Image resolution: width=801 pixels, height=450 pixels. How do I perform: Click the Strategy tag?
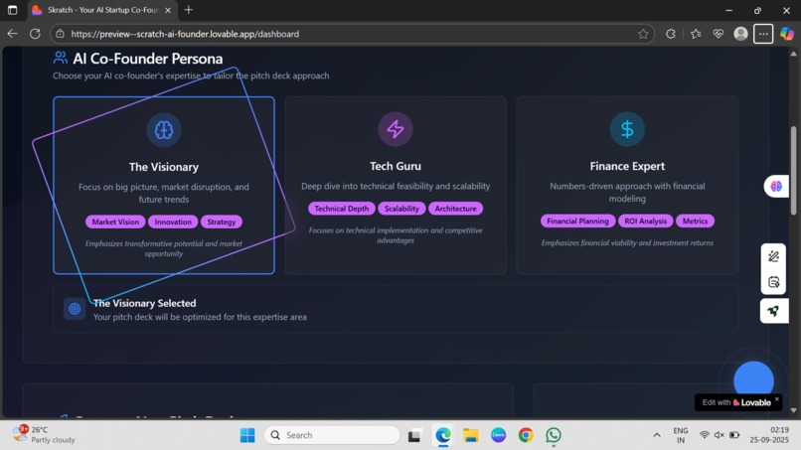(x=222, y=222)
